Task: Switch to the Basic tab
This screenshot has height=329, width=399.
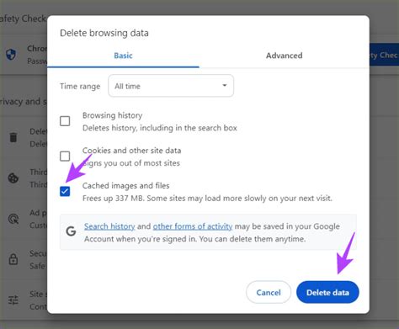Action: [x=123, y=56]
